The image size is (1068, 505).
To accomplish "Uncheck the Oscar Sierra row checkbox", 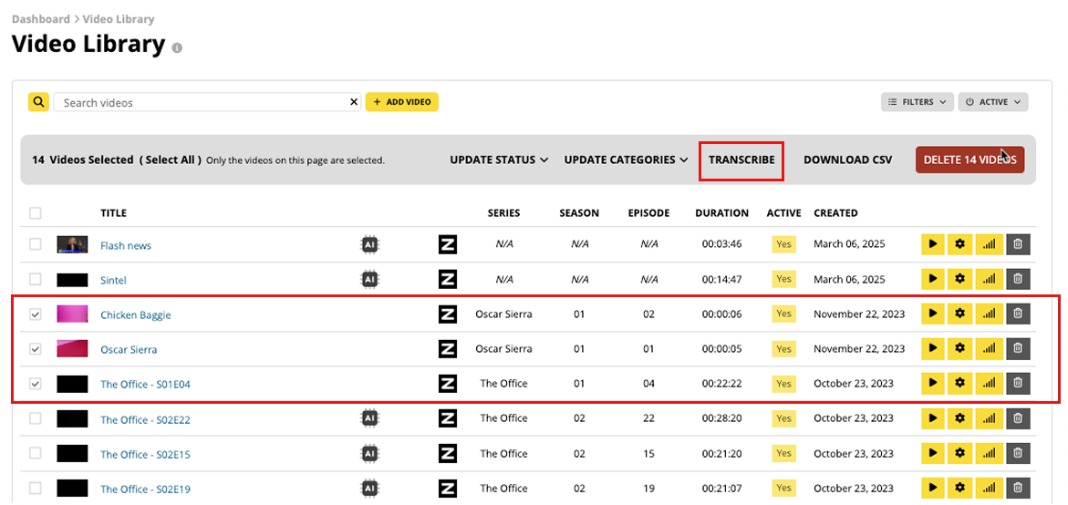I will pyautogui.click(x=36, y=349).
